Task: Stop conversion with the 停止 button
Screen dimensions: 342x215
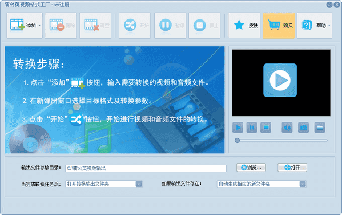Action: [204, 26]
